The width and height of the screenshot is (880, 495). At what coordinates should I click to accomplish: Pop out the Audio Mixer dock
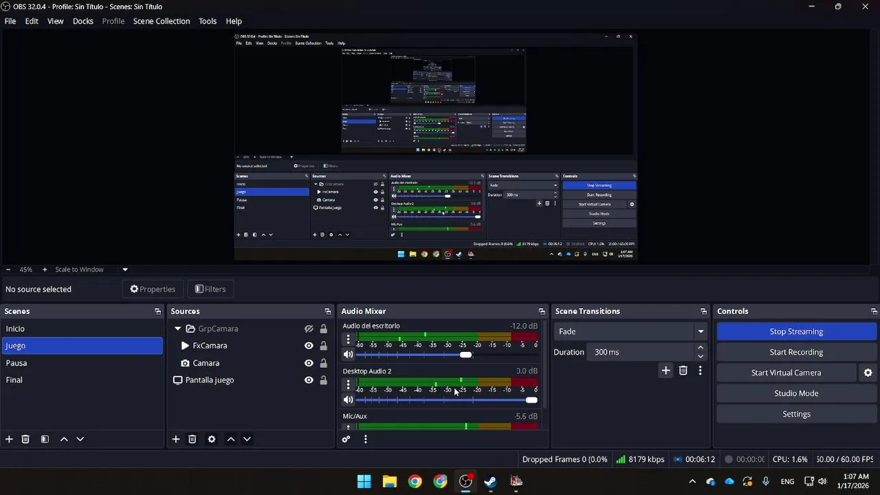542,311
